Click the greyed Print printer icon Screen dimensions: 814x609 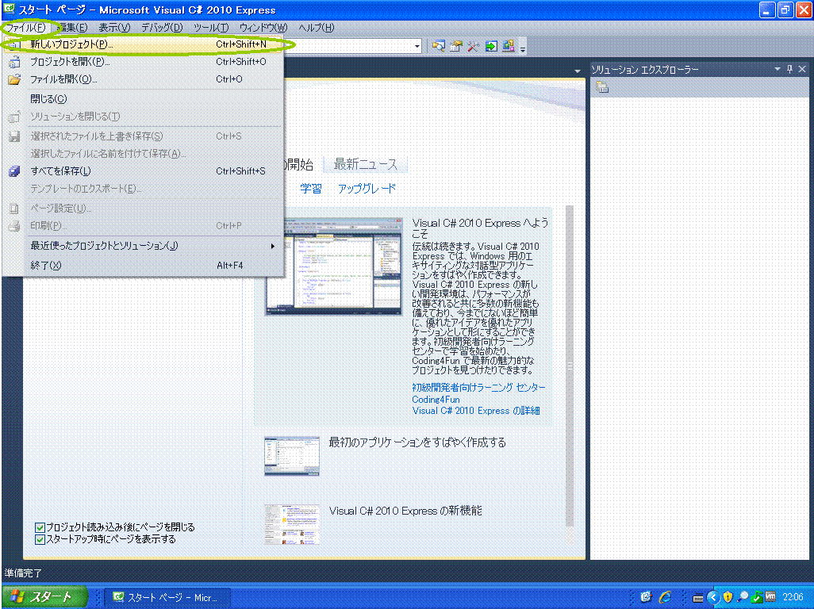point(14,226)
